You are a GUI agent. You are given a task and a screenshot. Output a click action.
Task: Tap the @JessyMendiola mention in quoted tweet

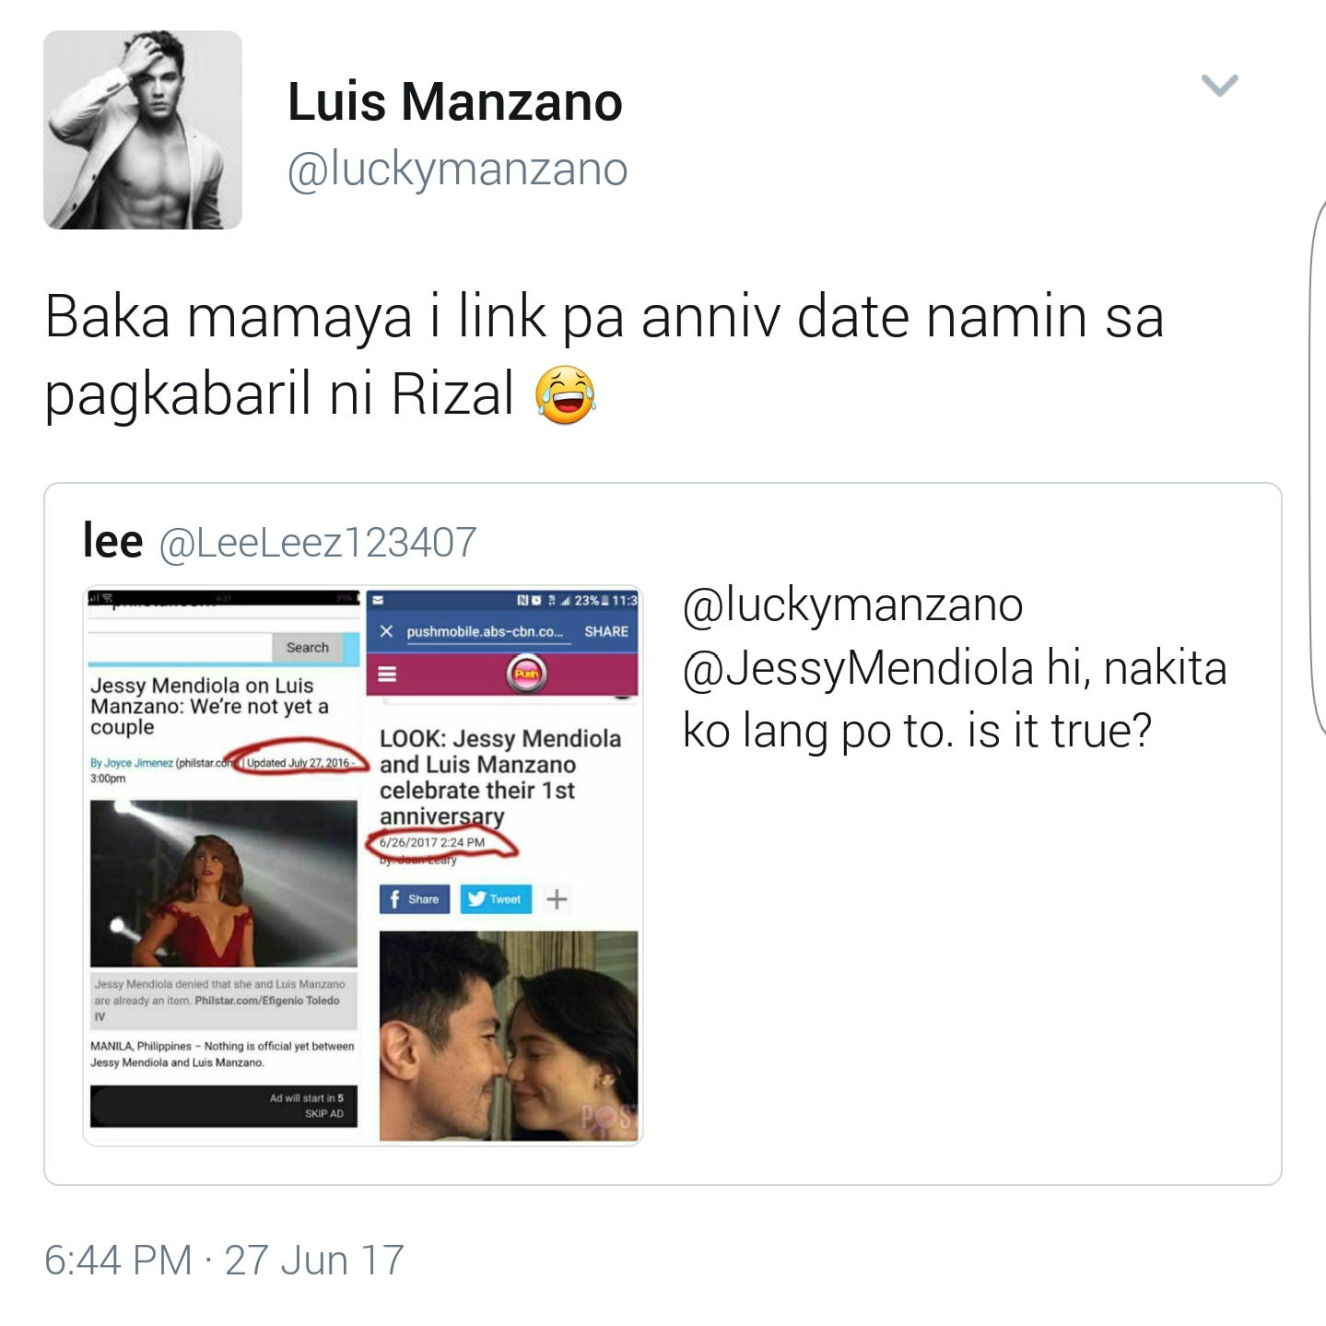(x=859, y=669)
